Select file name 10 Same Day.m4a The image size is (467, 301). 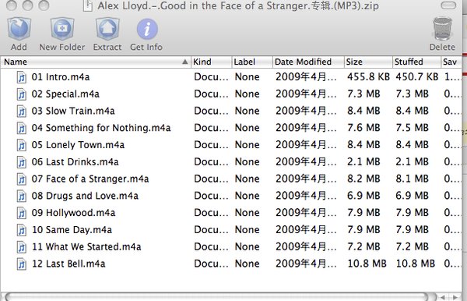point(72,230)
